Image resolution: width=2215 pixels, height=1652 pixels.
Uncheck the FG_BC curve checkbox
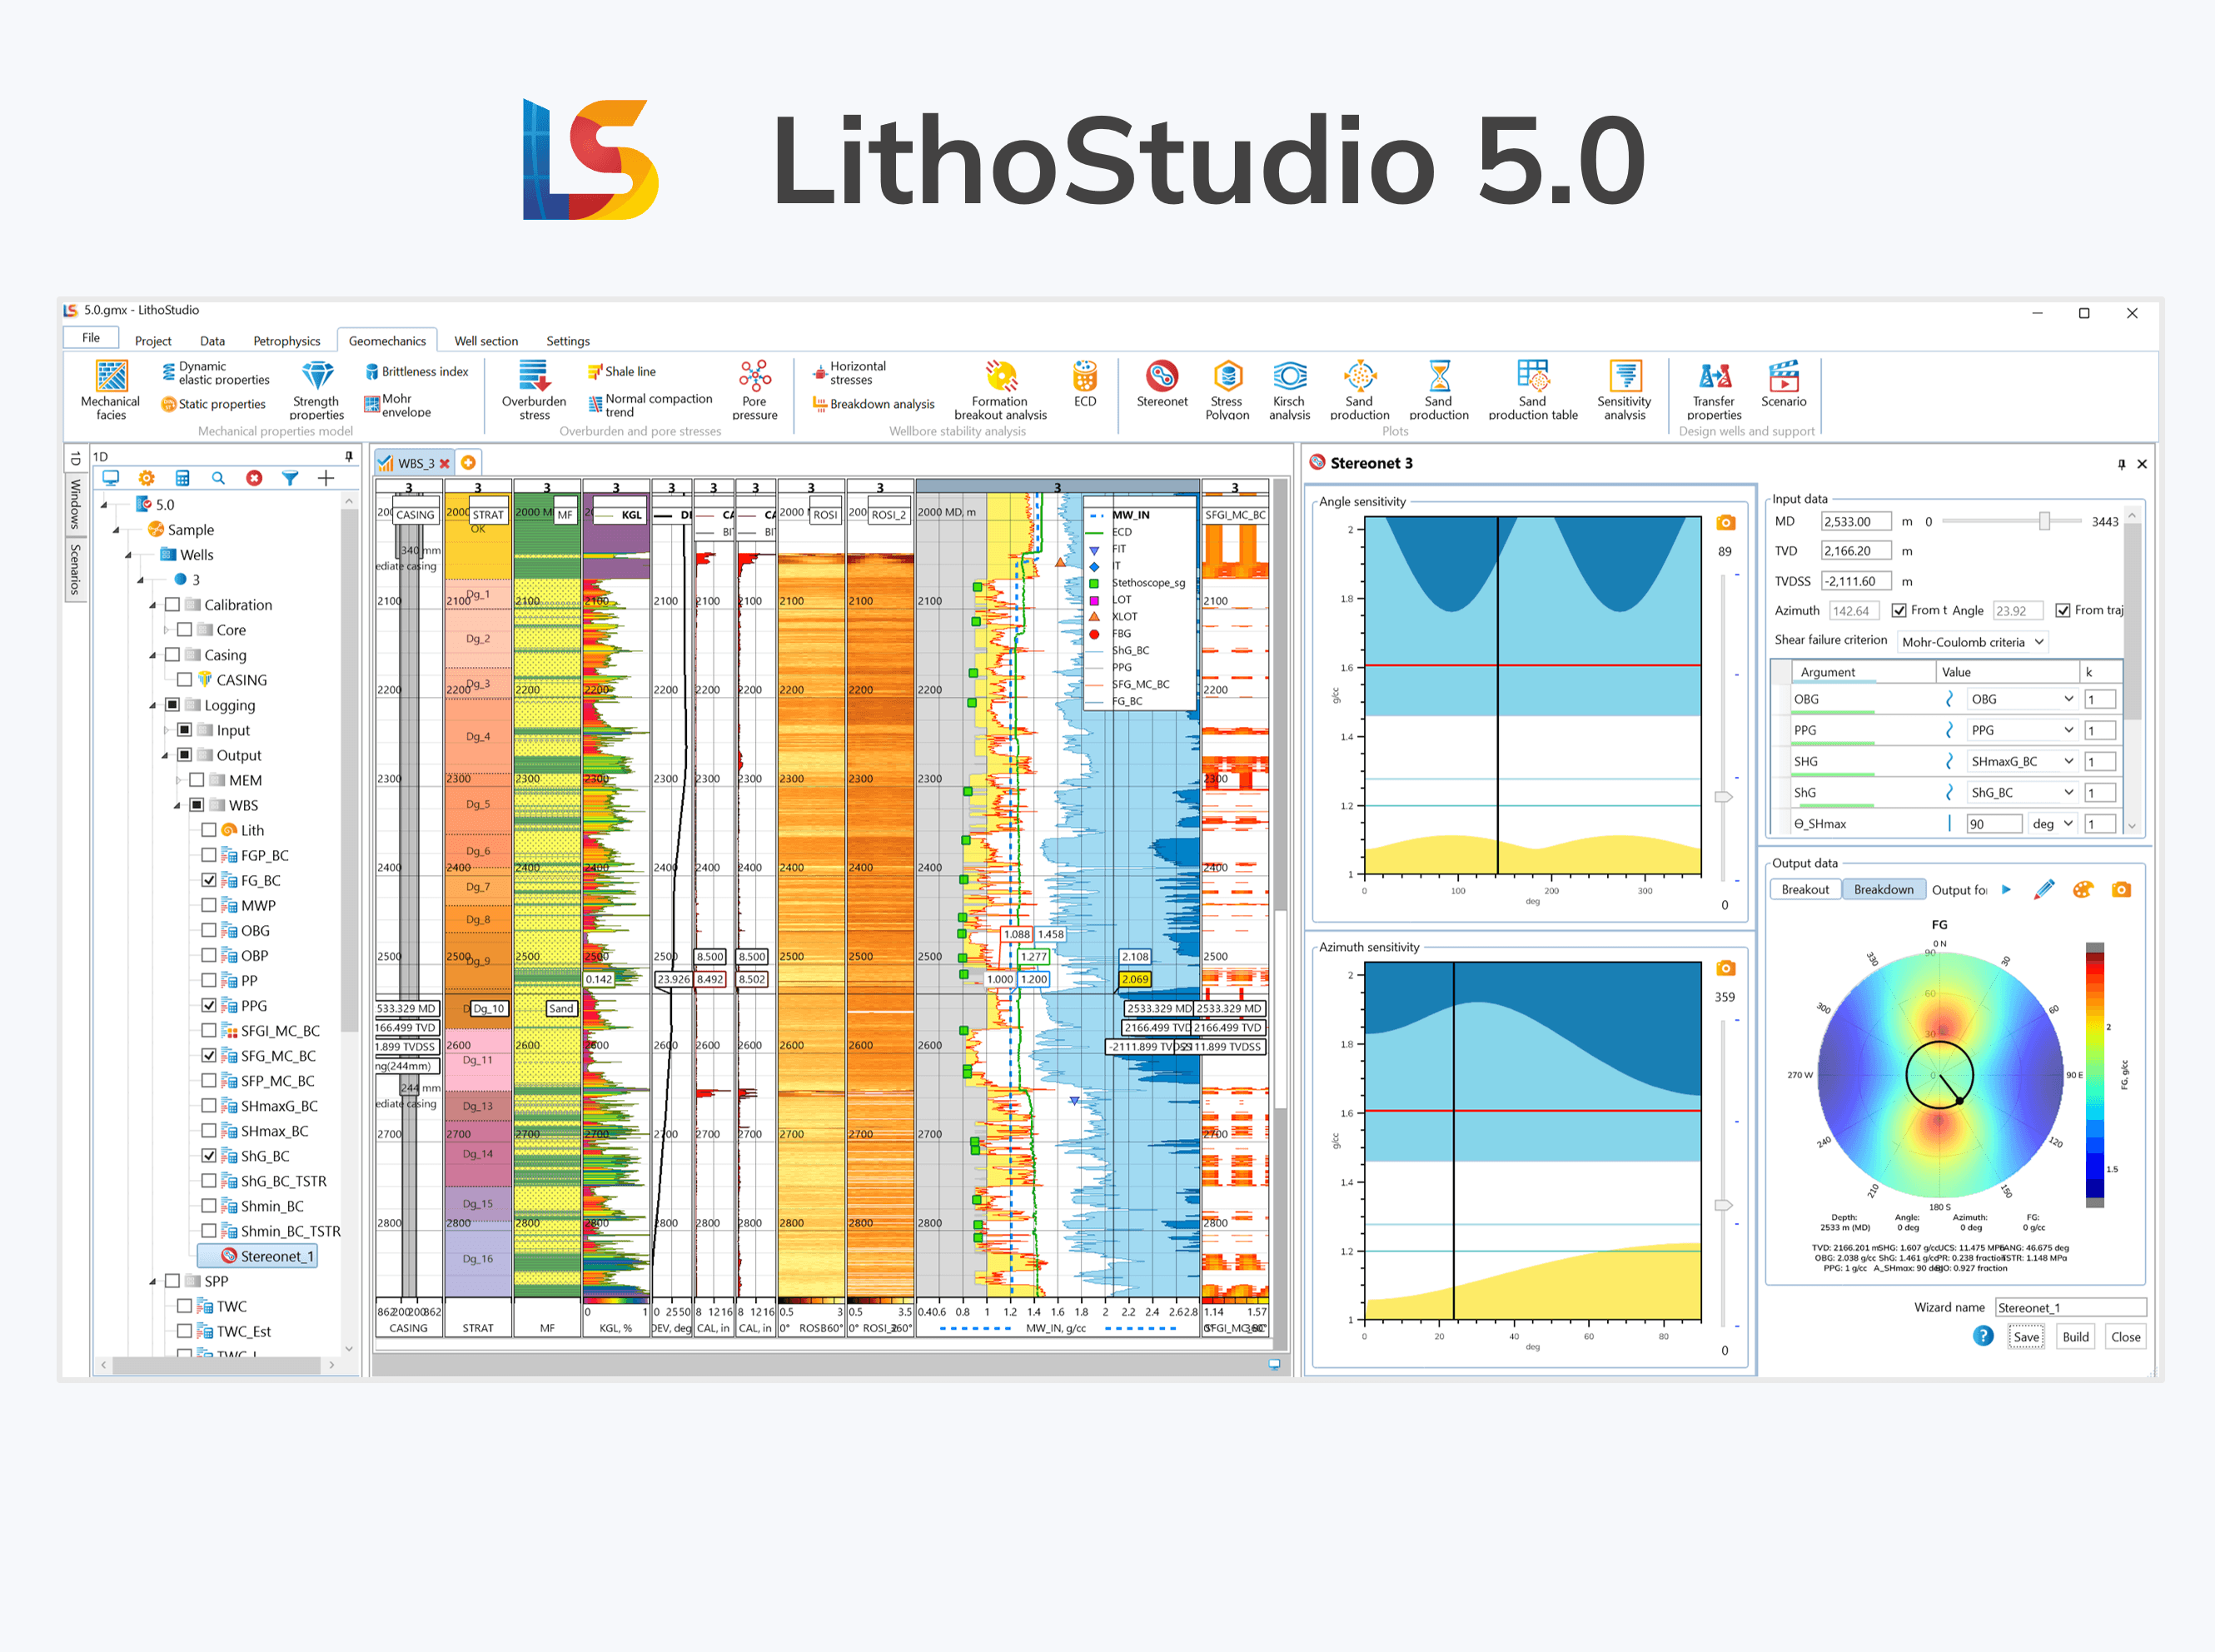(209, 881)
